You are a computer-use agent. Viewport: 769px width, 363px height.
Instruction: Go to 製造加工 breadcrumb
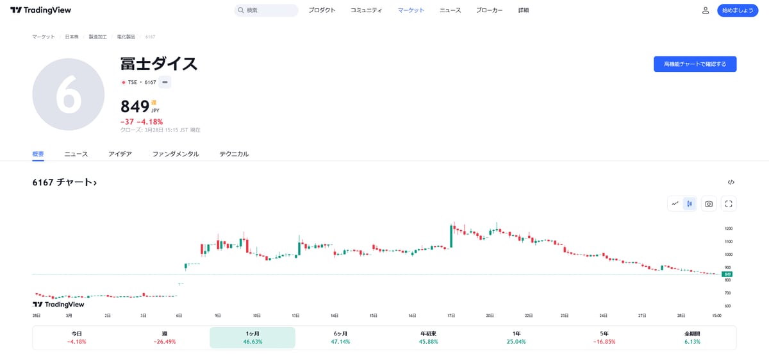click(98, 37)
